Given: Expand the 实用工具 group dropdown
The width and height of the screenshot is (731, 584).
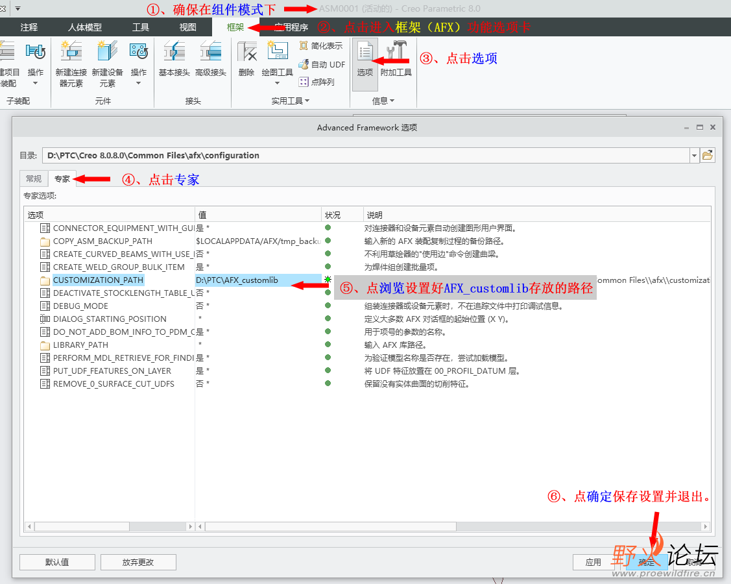Looking at the screenshot, I should 307,101.
